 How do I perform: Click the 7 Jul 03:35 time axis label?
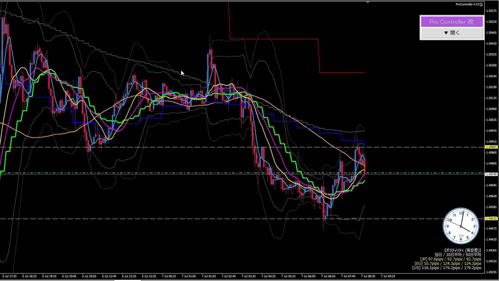click(248, 276)
